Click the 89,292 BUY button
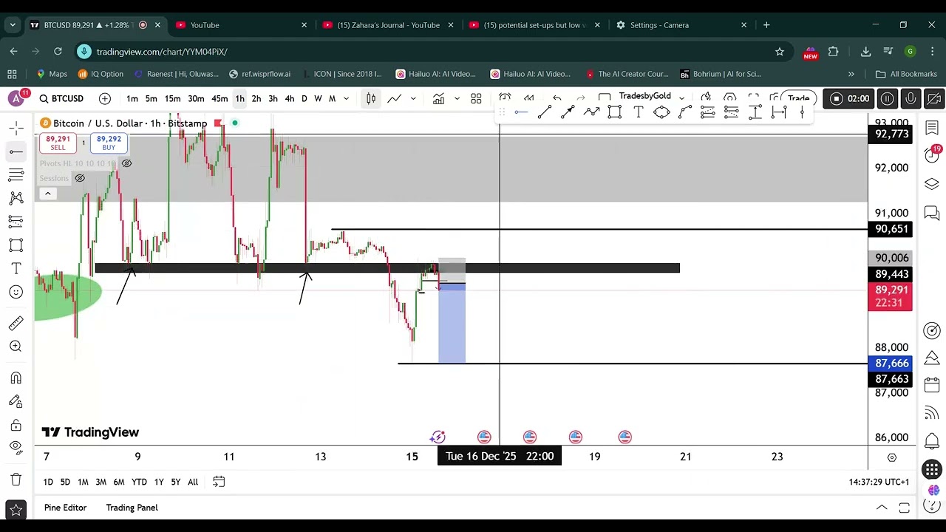This screenshot has width=946, height=532. (109, 143)
